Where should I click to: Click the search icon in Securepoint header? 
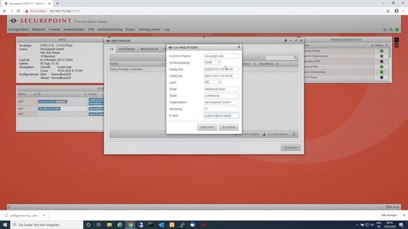pos(391,30)
